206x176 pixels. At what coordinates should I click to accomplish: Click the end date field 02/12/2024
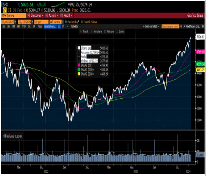(x=25, y=22)
